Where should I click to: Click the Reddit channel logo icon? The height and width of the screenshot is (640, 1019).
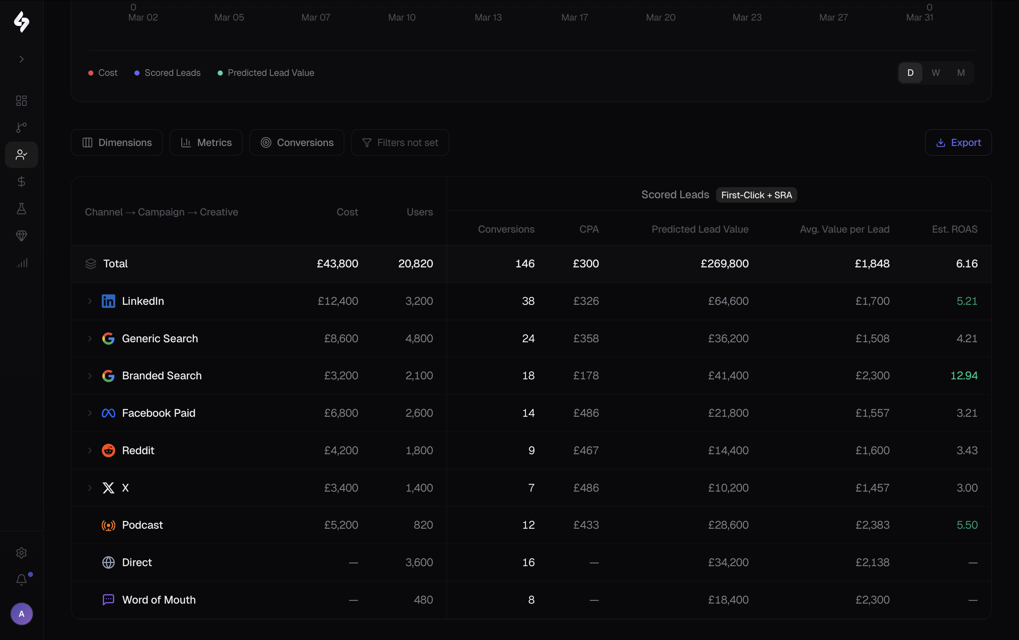[109, 450]
